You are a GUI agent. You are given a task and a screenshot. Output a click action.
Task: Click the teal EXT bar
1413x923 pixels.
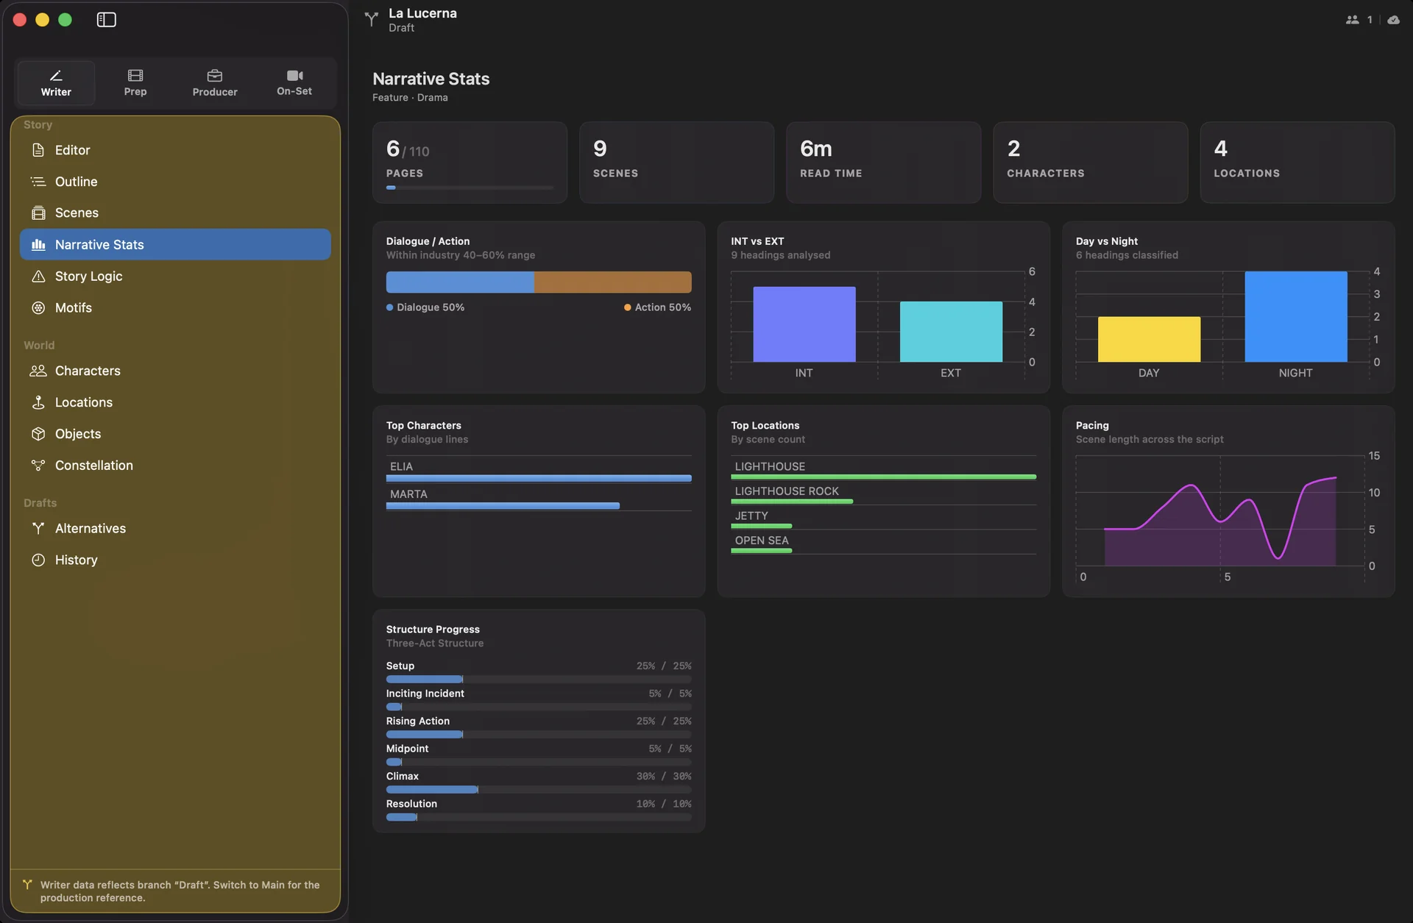click(x=951, y=332)
